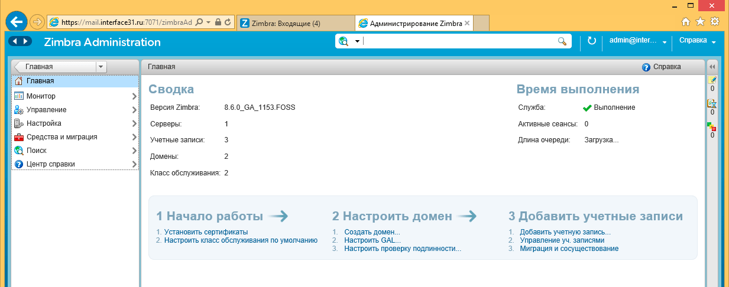The width and height of the screenshot is (729, 287).
Task: Open browser favorites star icon
Action: point(700,21)
